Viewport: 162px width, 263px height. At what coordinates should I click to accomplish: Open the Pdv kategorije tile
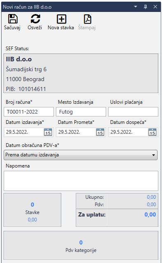point(81,245)
